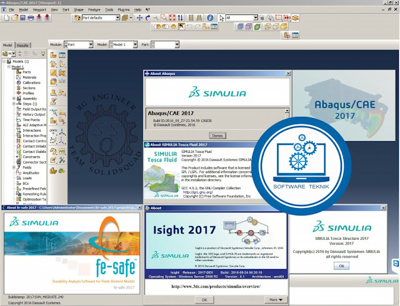400x306 pixels.
Task: Expand the Assembly tree node
Action: [14, 99]
